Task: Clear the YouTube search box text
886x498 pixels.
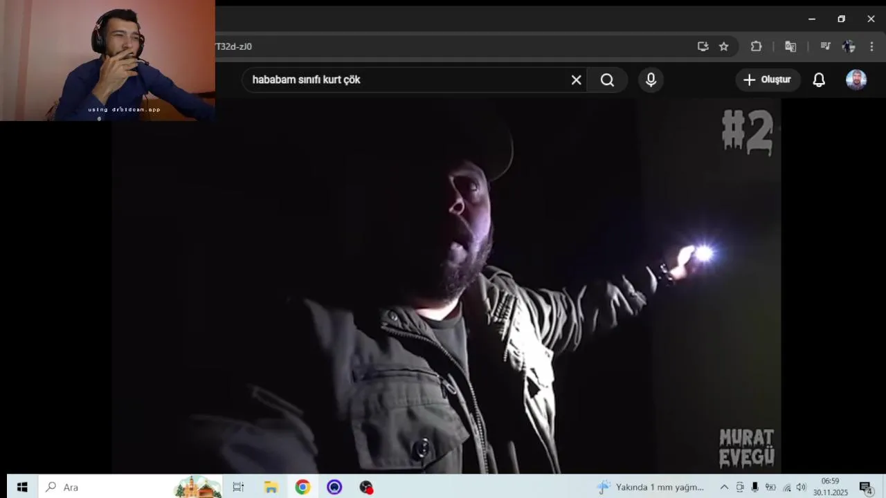Action: point(576,80)
